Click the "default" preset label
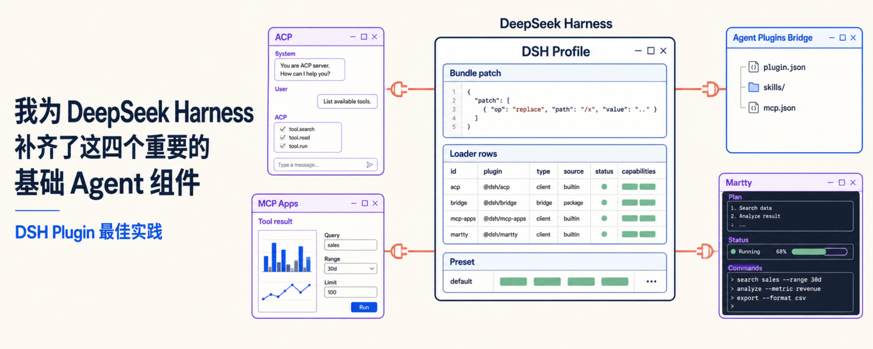 [461, 282]
